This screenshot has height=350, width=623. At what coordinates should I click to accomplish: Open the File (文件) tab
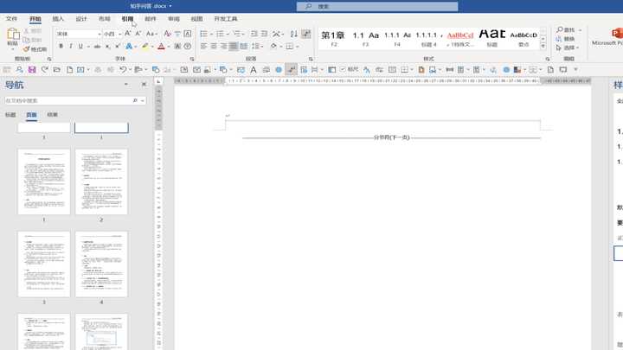click(11, 19)
